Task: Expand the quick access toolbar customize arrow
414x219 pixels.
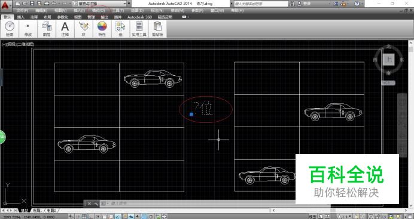Action: click(x=129, y=4)
